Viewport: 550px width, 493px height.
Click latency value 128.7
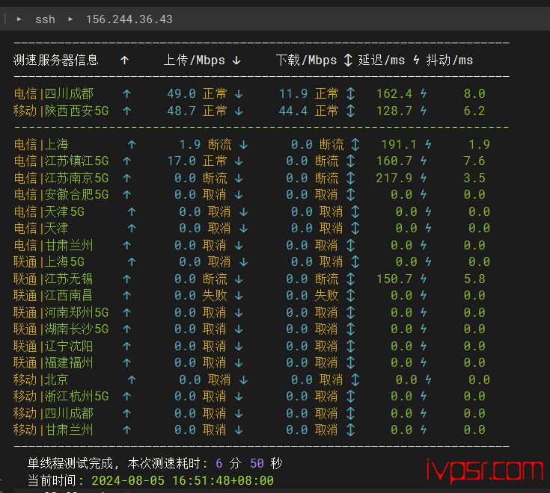click(x=394, y=111)
